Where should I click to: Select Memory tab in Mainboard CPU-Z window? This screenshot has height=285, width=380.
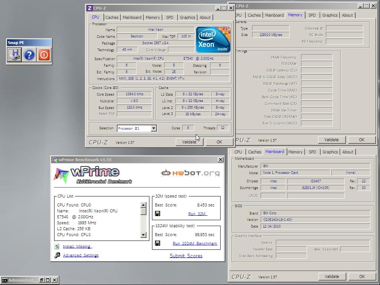(295, 152)
